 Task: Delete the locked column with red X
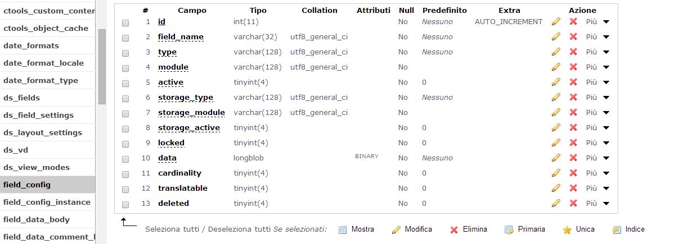point(573,142)
